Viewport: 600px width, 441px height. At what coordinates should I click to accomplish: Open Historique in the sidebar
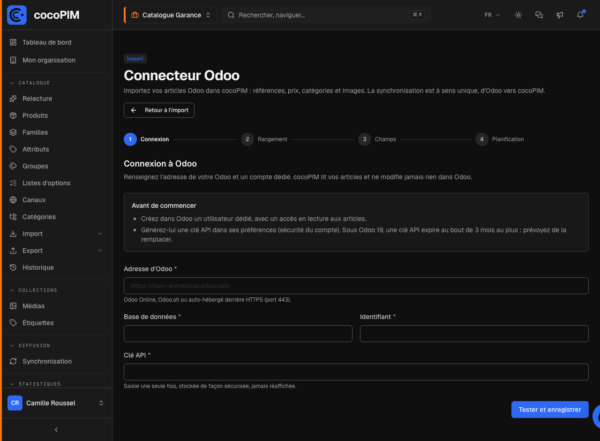coord(56,267)
